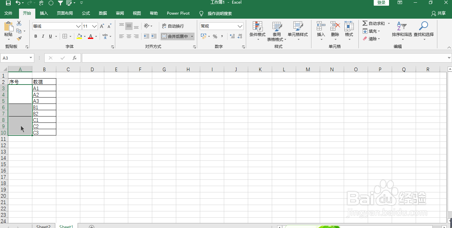Open the font settings dialog launcher
This screenshot has width=452, height=228.
[x=112, y=47]
